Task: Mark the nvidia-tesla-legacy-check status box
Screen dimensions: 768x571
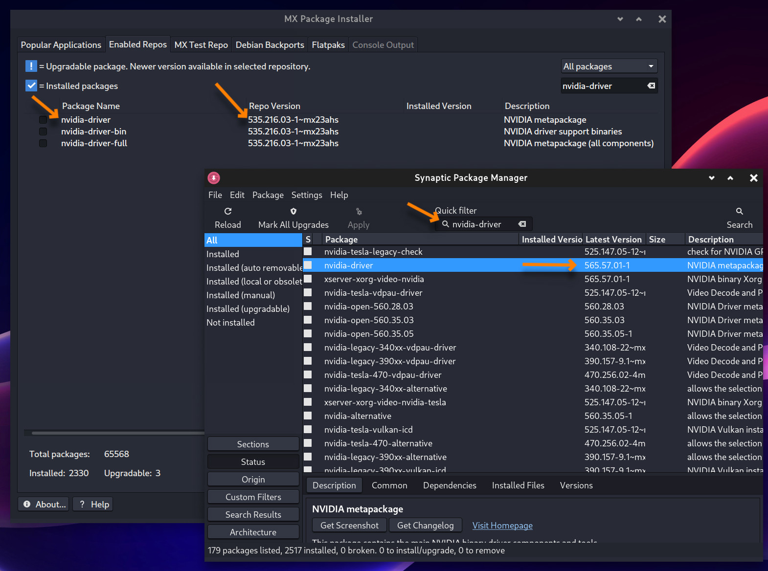Action: (308, 251)
